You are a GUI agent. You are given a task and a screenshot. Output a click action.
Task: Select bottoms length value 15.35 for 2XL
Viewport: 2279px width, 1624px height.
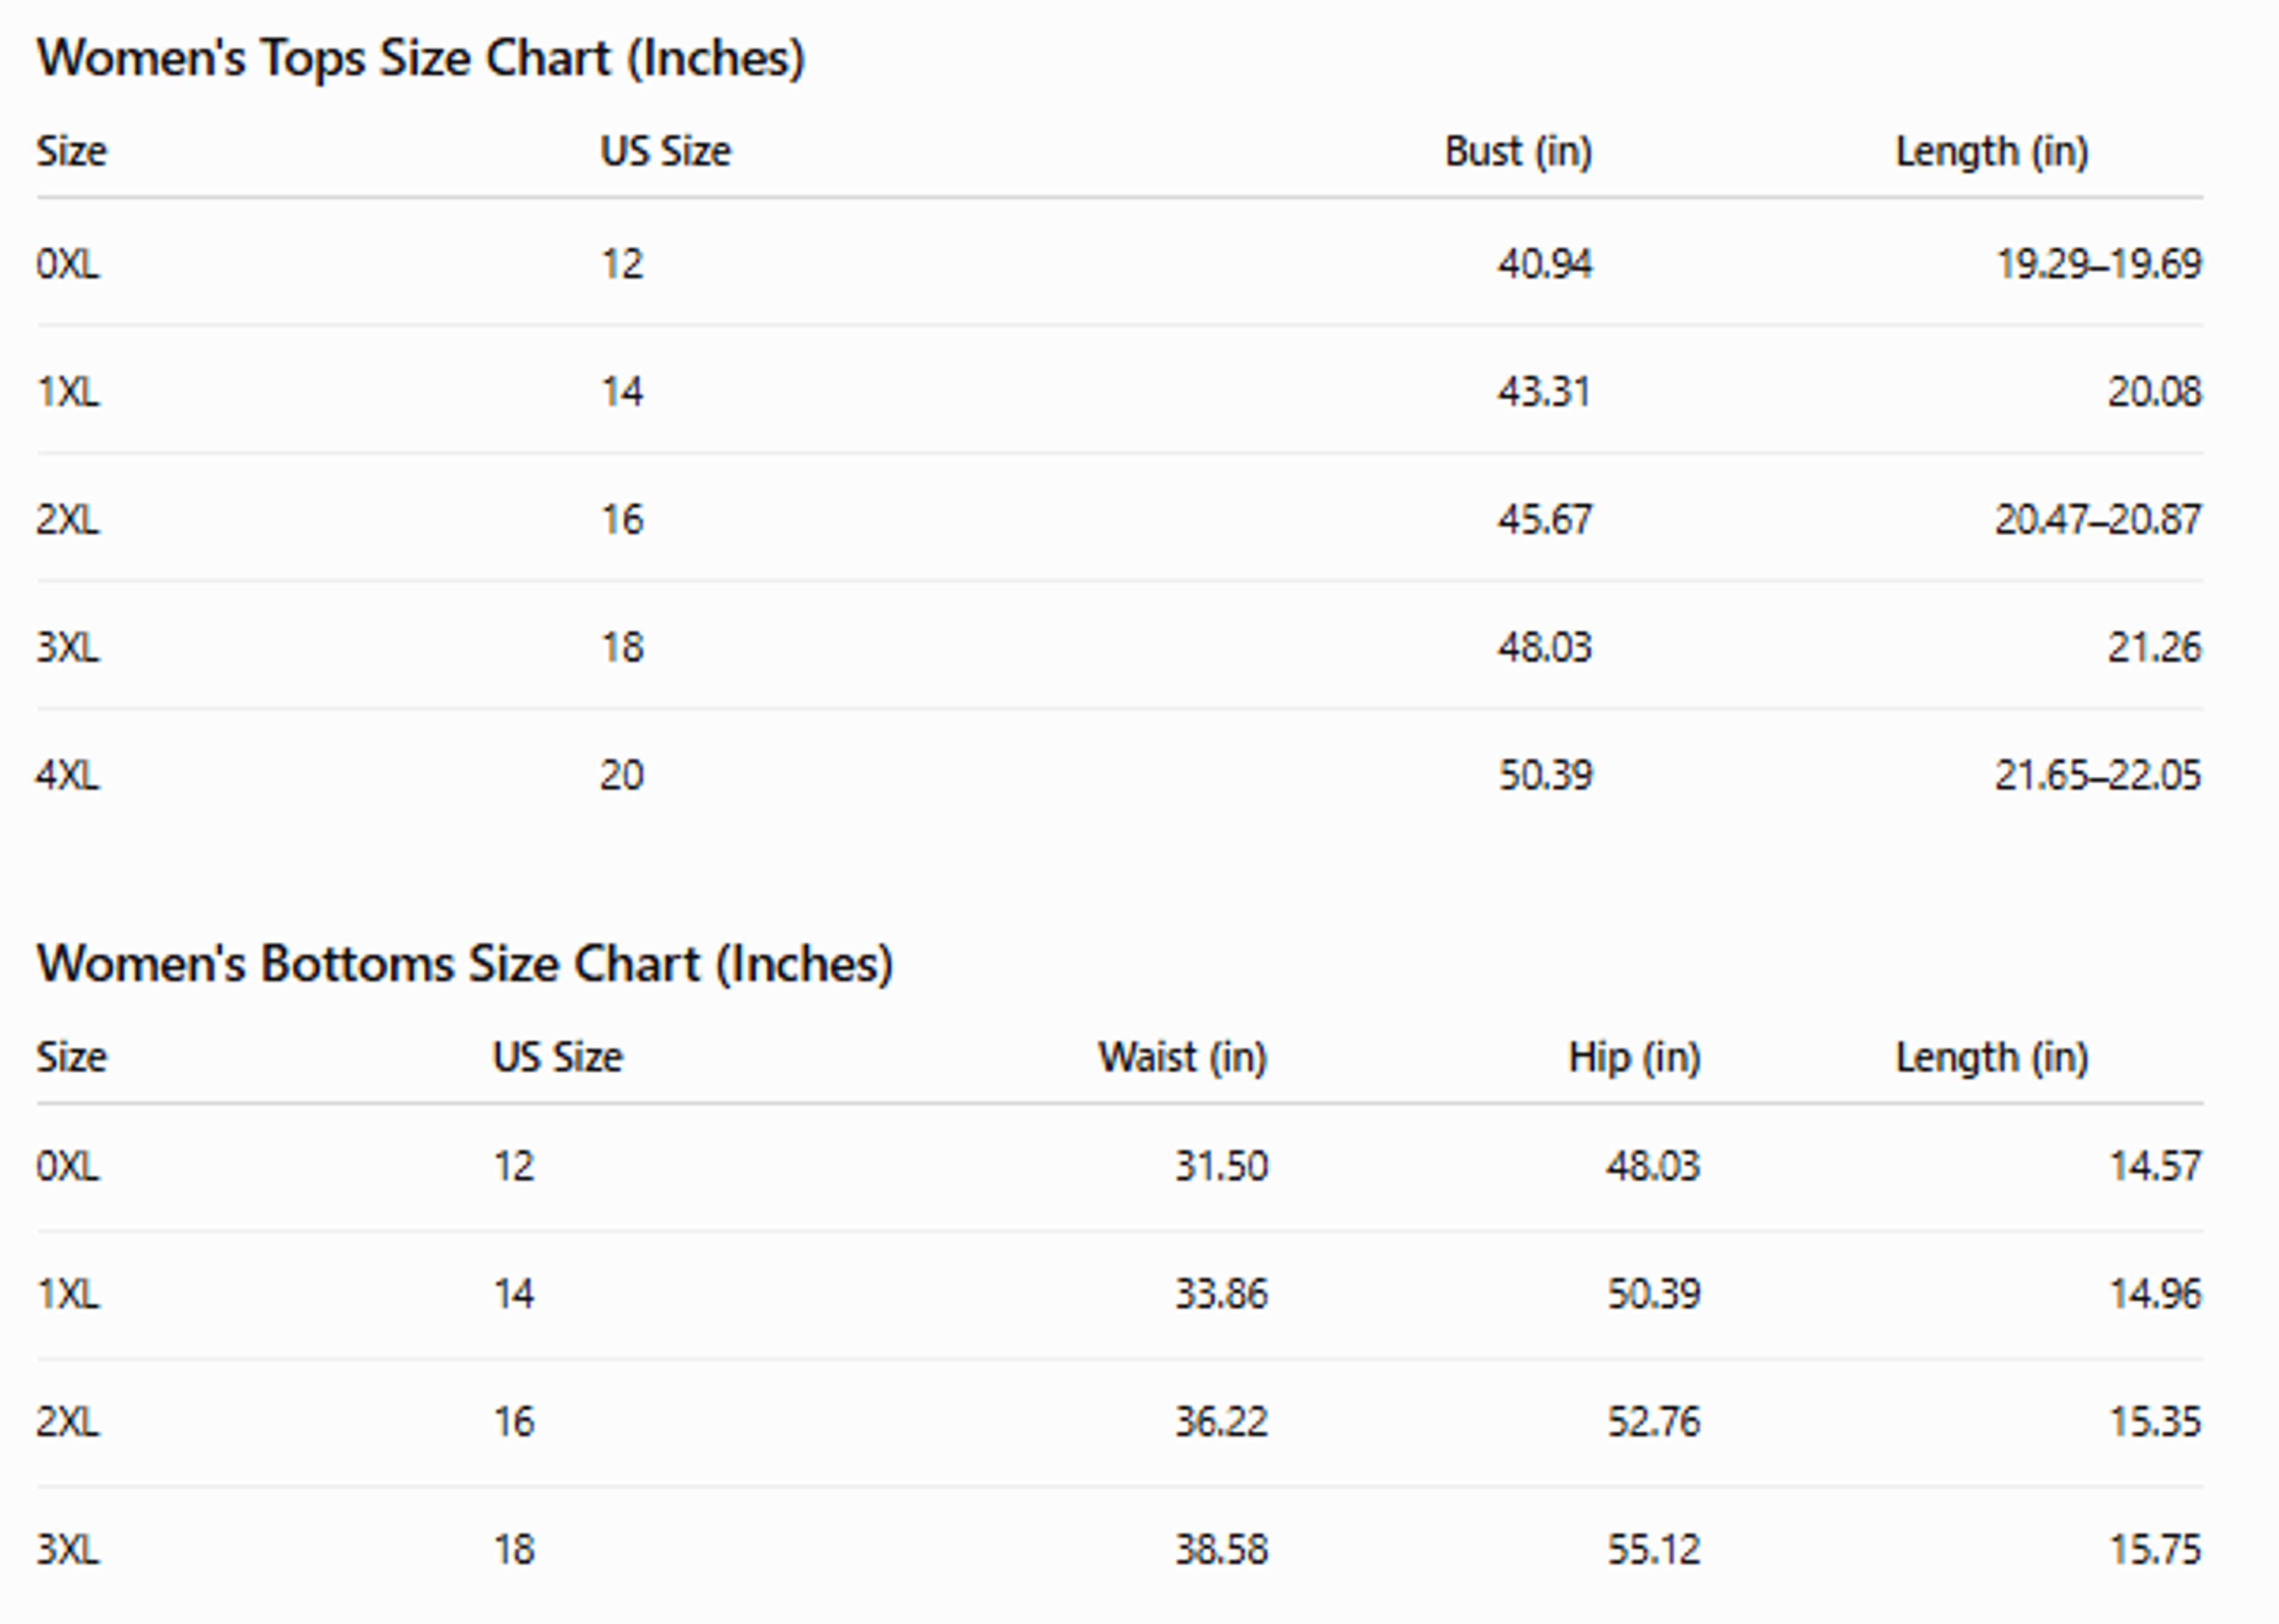tap(2155, 1422)
